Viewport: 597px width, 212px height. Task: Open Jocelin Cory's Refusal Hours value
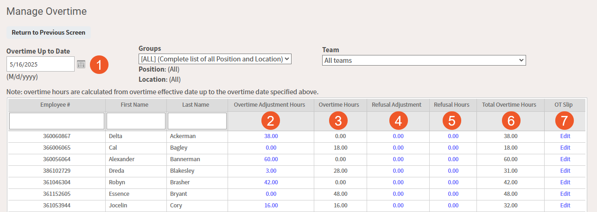(453, 206)
